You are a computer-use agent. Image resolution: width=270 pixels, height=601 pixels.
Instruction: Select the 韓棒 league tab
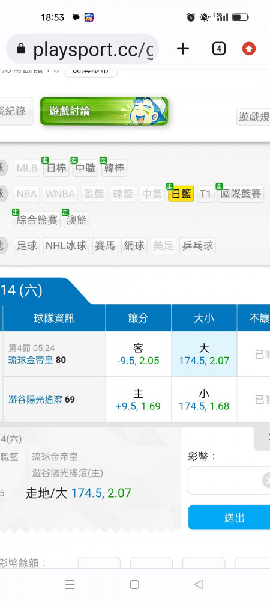tap(115, 168)
